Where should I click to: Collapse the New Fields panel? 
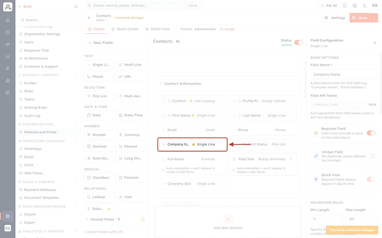90,43
